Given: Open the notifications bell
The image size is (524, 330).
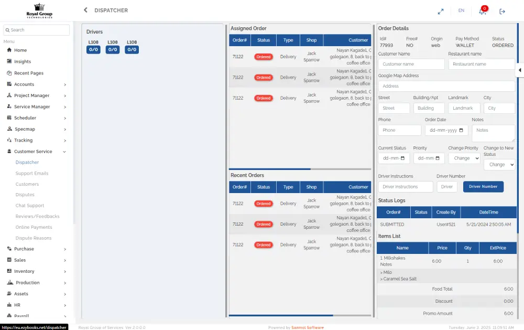Looking at the screenshot, I should pos(482,11).
